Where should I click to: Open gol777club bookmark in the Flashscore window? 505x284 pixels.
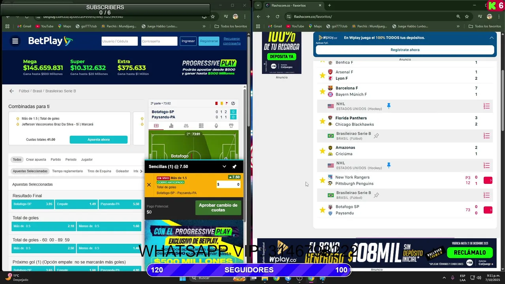(336, 26)
